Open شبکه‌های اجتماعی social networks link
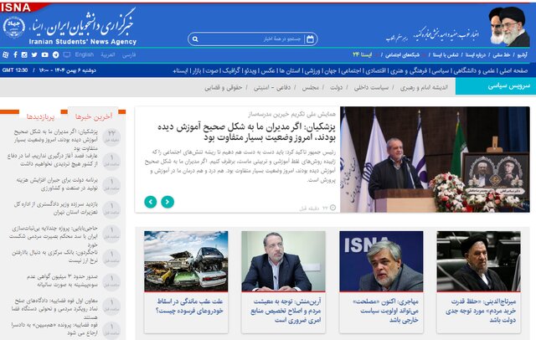The height and width of the screenshot is (340, 536). pyautogui.click(x=403, y=54)
